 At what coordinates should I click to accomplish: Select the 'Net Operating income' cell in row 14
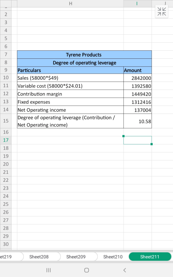click(70, 110)
